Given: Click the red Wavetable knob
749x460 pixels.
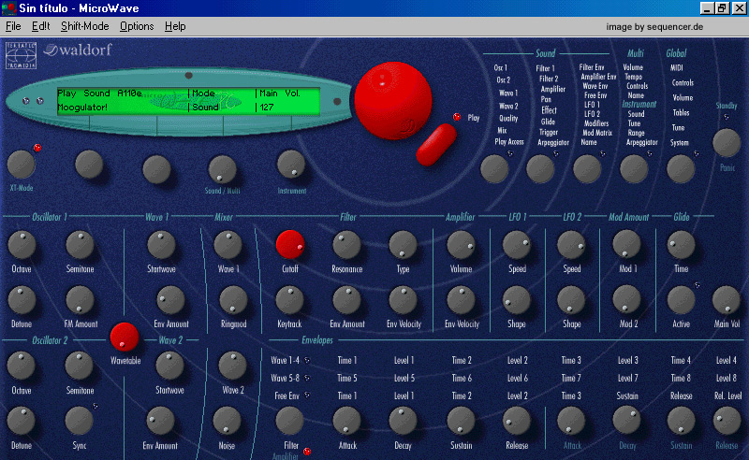Looking at the screenshot, I should click(x=125, y=337).
